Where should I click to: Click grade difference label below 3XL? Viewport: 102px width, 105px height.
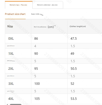(x=11, y=92)
